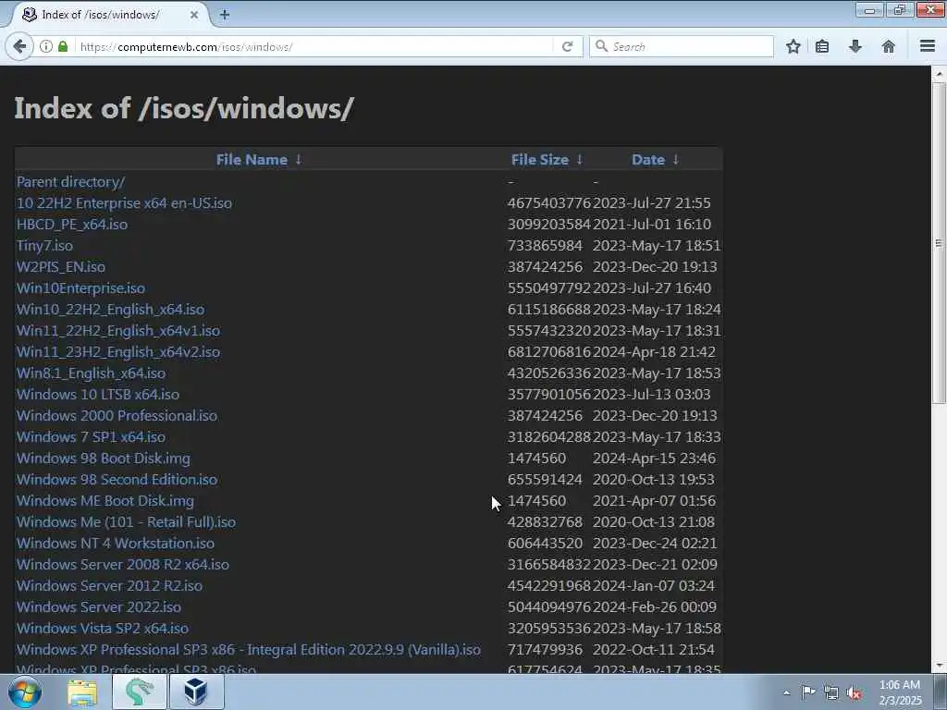This screenshot has height=710, width=947.
Task: Sort the listing by Date
Action: click(x=647, y=159)
